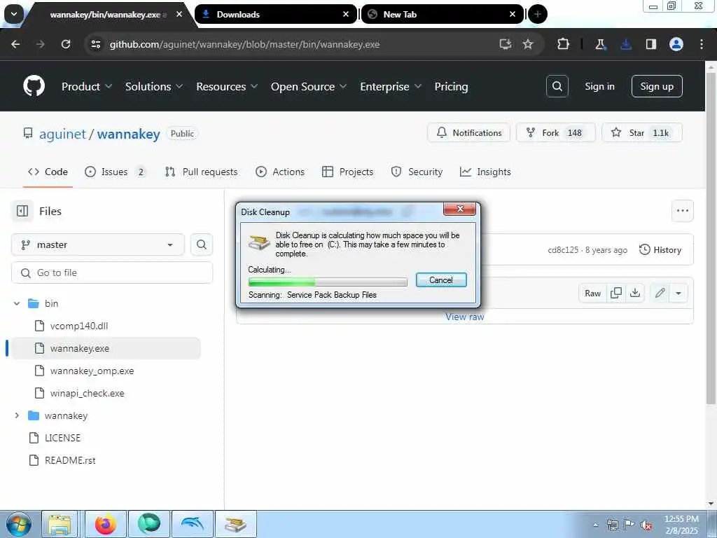The height and width of the screenshot is (538, 717).
Task: Reload the page with refresh icon
Action: pyautogui.click(x=66, y=44)
